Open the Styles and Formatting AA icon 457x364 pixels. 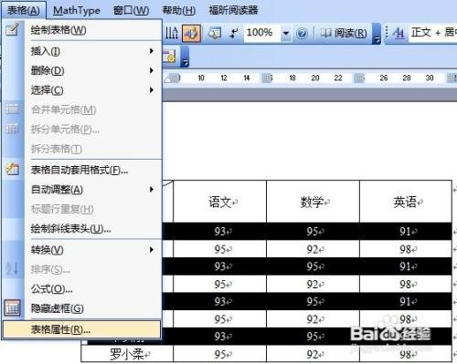pos(399,33)
